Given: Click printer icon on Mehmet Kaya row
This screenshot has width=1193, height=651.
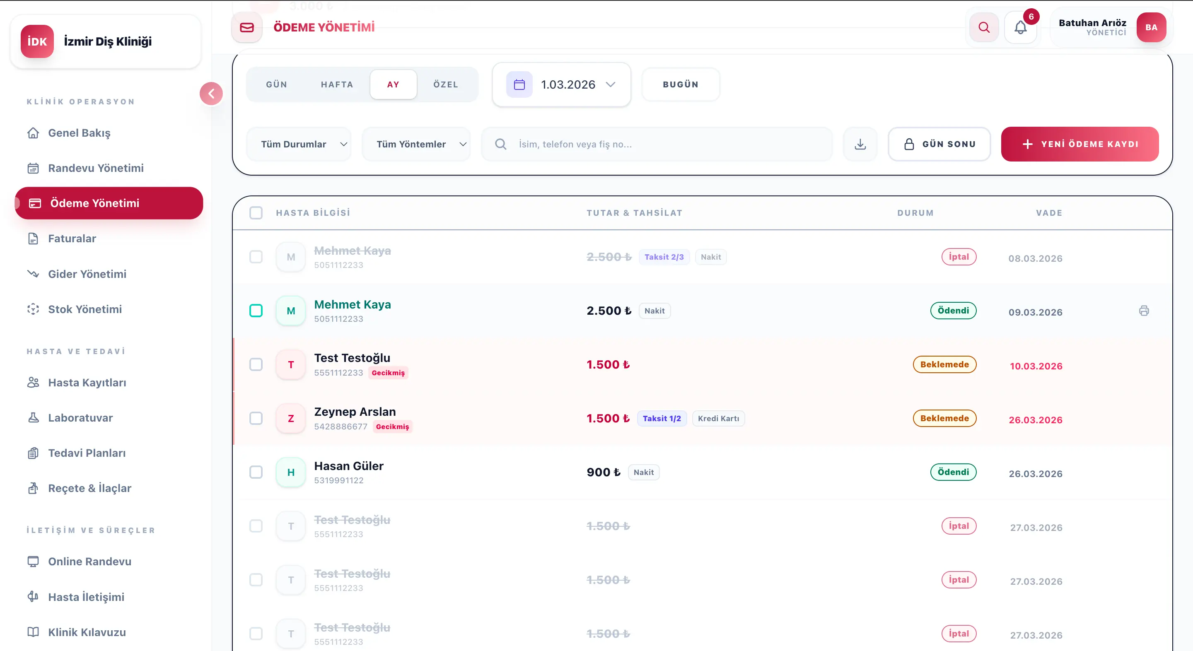Looking at the screenshot, I should (x=1143, y=311).
